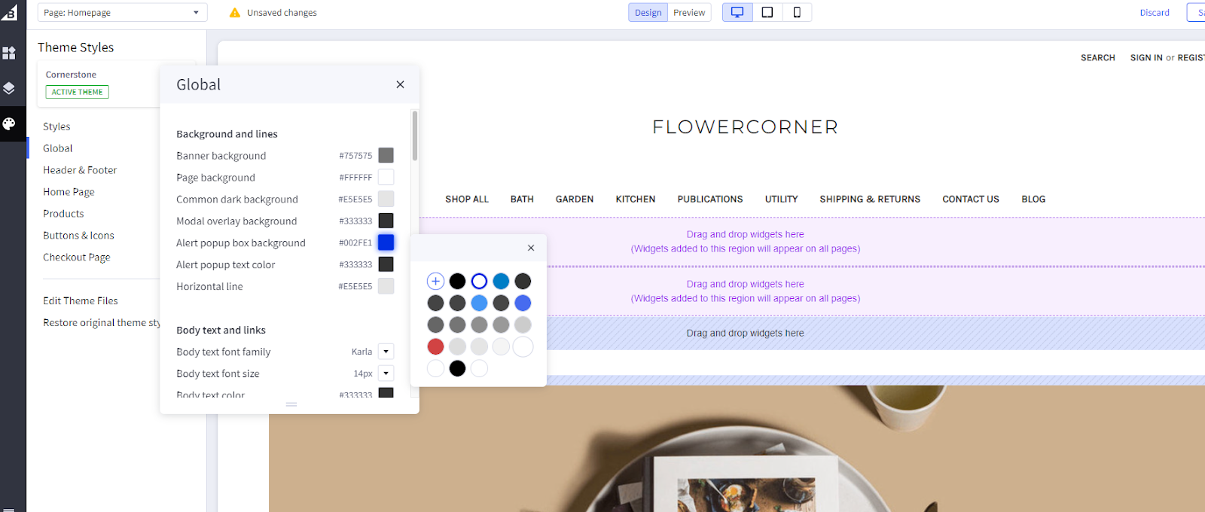This screenshot has height=512, width=1205.
Task: Switch to tablet viewport icon
Action: (767, 12)
